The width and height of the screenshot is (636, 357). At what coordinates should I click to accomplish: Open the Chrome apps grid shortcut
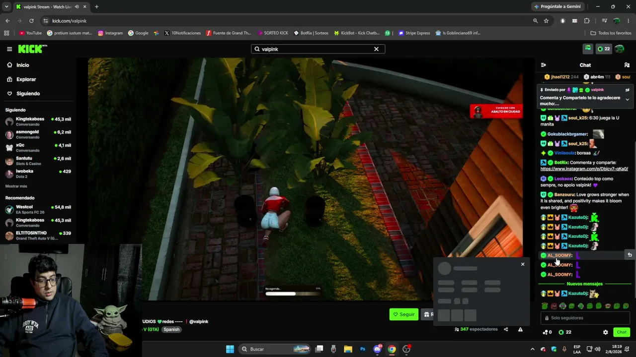[6, 33]
